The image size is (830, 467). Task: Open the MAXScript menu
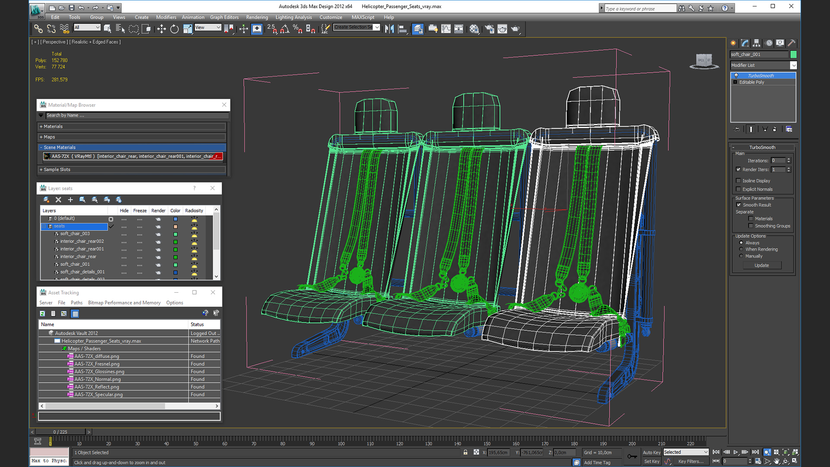click(x=363, y=17)
